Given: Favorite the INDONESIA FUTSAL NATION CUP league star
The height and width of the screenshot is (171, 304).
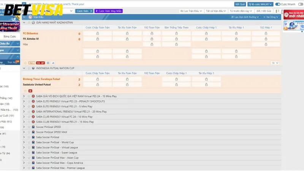Looking at the screenshot, I should [29, 68].
